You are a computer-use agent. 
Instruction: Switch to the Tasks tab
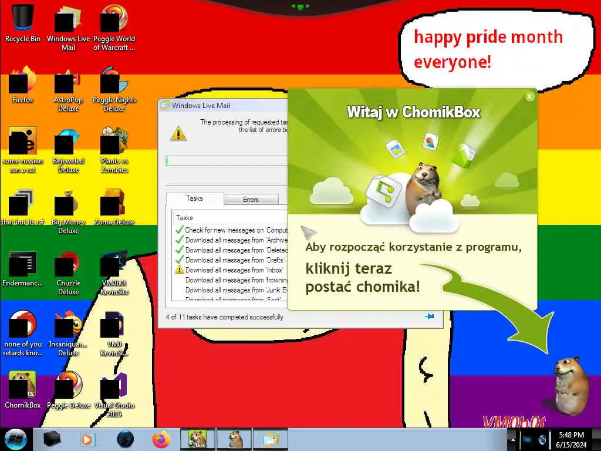(195, 198)
